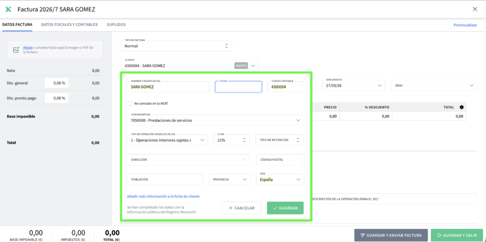
Task: Click the green app logo icon
Action: (8, 9)
